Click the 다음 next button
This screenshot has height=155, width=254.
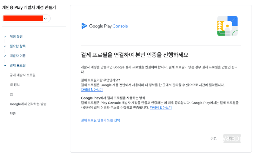click(232, 138)
